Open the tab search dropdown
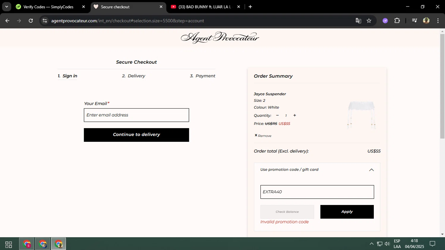The width and height of the screenshot is (445, 250). 7,7
